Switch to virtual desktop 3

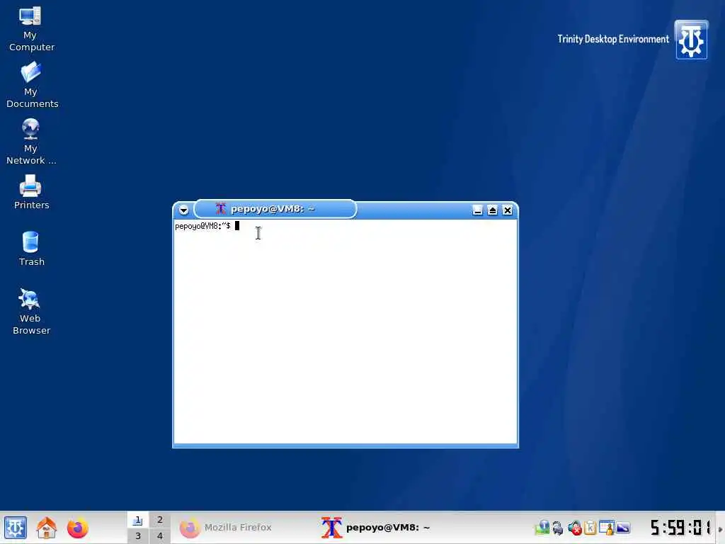point(138,535)
